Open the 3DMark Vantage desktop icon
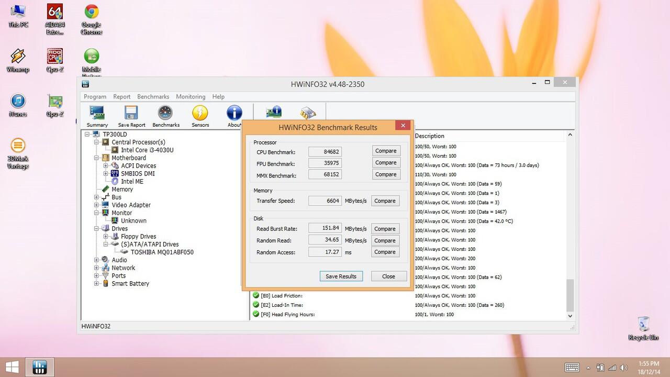This screenshot has height=377, width=670. tap(18, 153)
